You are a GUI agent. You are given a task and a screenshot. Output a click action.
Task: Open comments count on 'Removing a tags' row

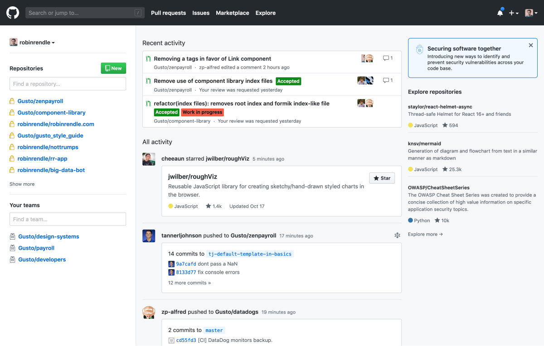[x=388, y=58]
